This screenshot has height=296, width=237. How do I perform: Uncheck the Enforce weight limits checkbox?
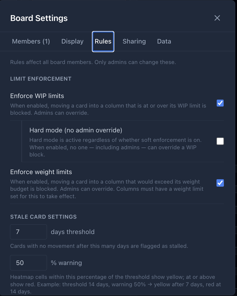(x=220, y=183)
